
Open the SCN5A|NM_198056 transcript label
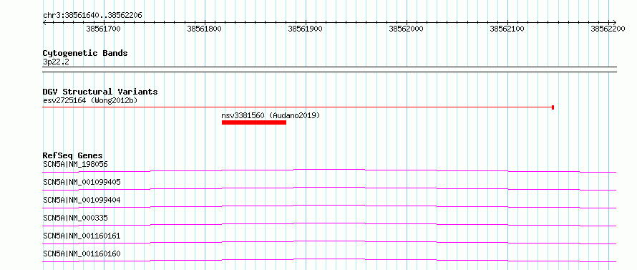coord(75,164)
